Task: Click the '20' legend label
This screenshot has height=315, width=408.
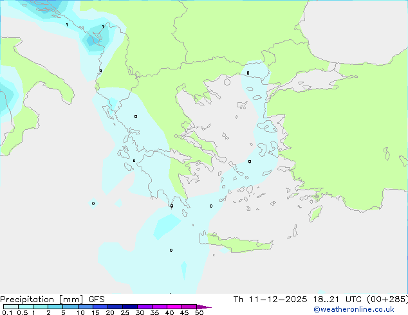Action: (x=110, y=312)
